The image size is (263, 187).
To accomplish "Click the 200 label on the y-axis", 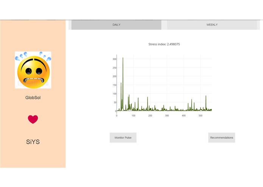I will click(x=114, y=76).
